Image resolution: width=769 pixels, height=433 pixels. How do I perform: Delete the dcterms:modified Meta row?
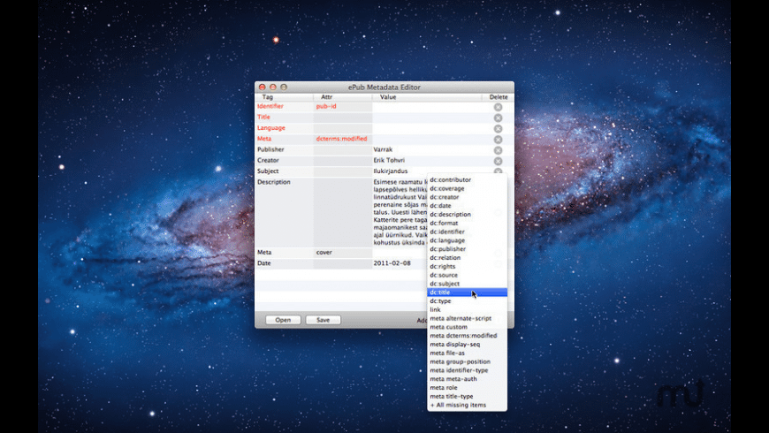tap(498, 140)
